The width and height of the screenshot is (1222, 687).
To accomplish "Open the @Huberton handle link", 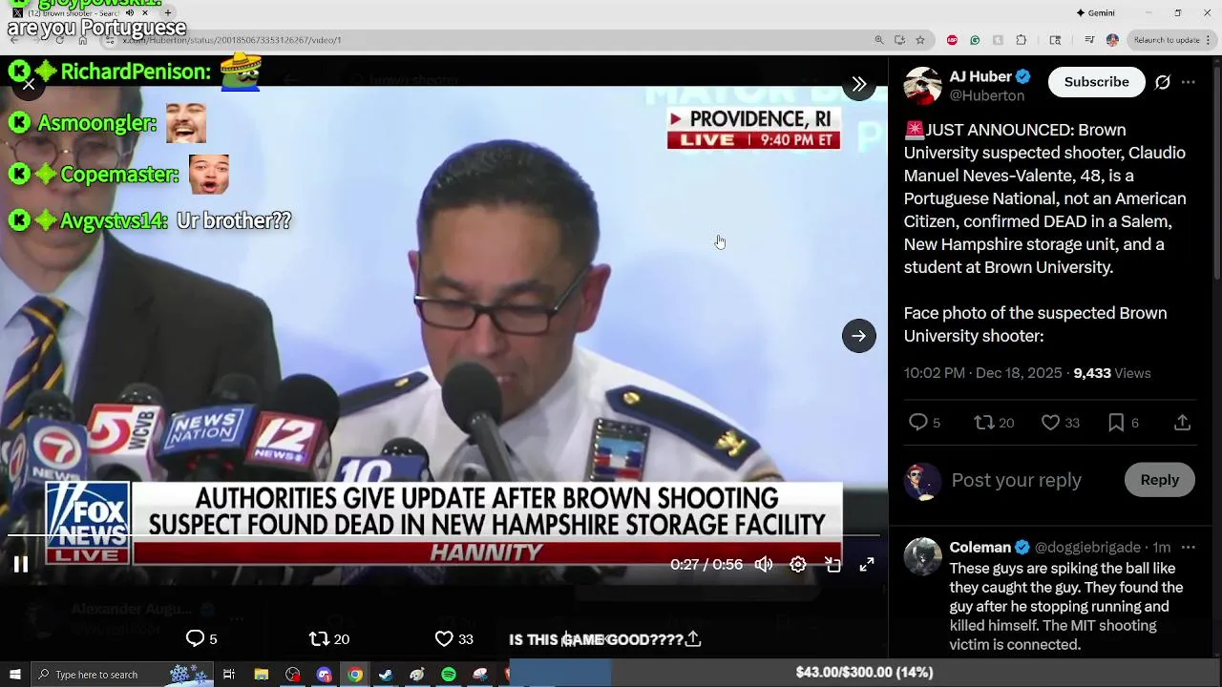I will 986,95.
